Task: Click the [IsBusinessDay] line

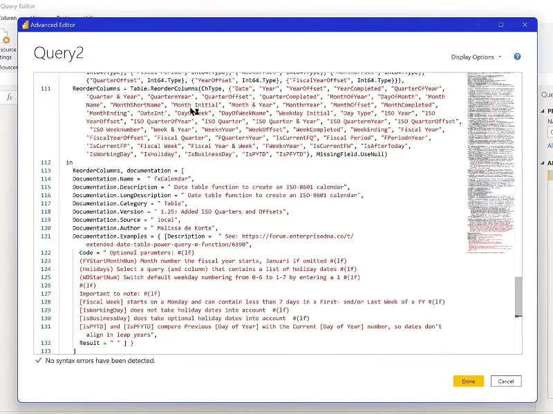Action: pyautogui.click(x=194, y=318)
